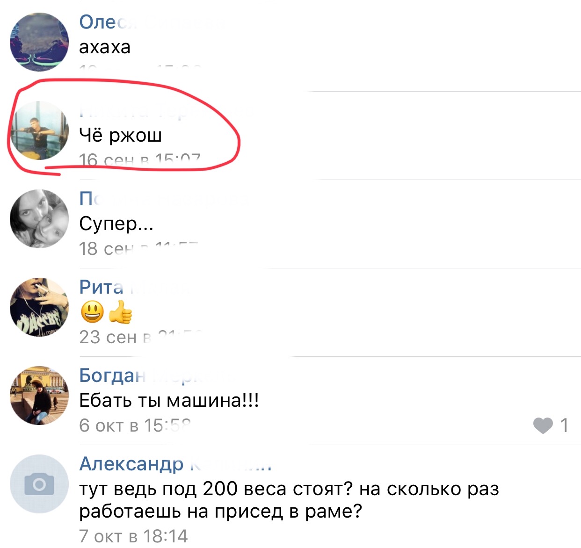Tap Александр's camera placeholder avatar
The width and height of the screenshot is (581, 548).
(x=39, y=484)
